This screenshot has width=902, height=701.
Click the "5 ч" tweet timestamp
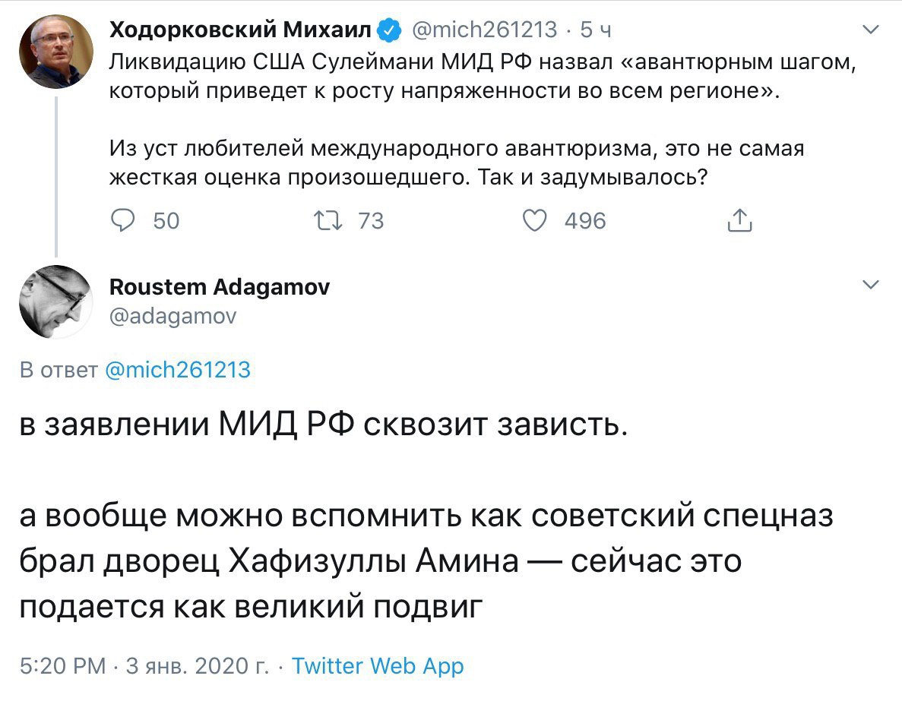pyautogui.click(x=595, y=30)
